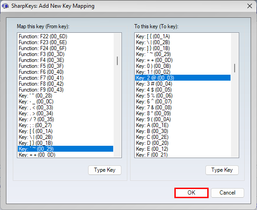
Task: Choose Key: 7 & (00_08) in To list
Action: (183, 108)
